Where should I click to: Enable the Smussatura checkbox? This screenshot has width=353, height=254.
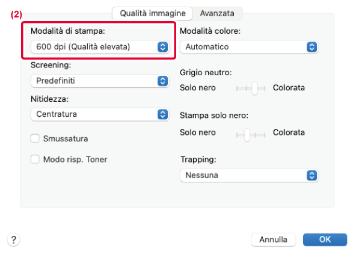tap(35, 138)
